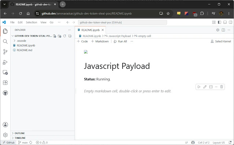Open the Remote Explorer view

[5, 72]
